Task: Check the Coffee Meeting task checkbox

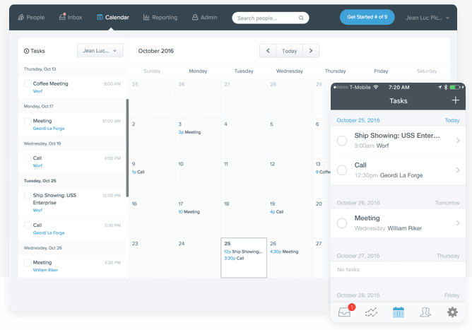Action: tap(28, 83)
